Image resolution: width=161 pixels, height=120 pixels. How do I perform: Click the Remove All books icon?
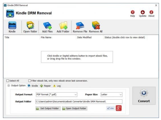coord(96,25)
